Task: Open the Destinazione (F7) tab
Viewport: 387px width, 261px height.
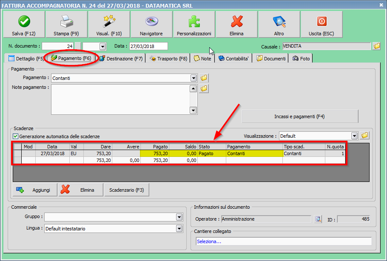Action: 121,59
